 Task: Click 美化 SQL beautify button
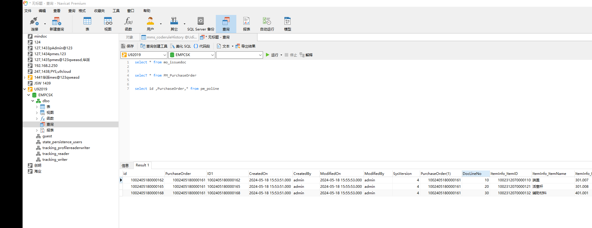[181, 46]
